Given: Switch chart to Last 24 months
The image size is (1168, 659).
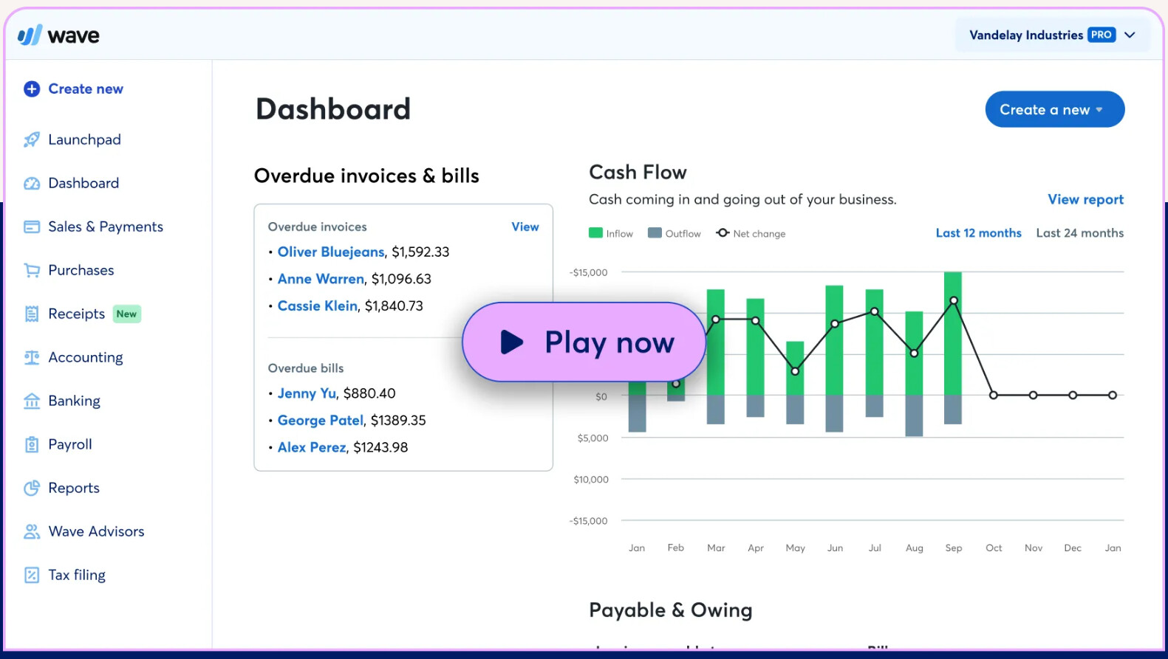Looking at the screenshot, I should (1079, 233).
